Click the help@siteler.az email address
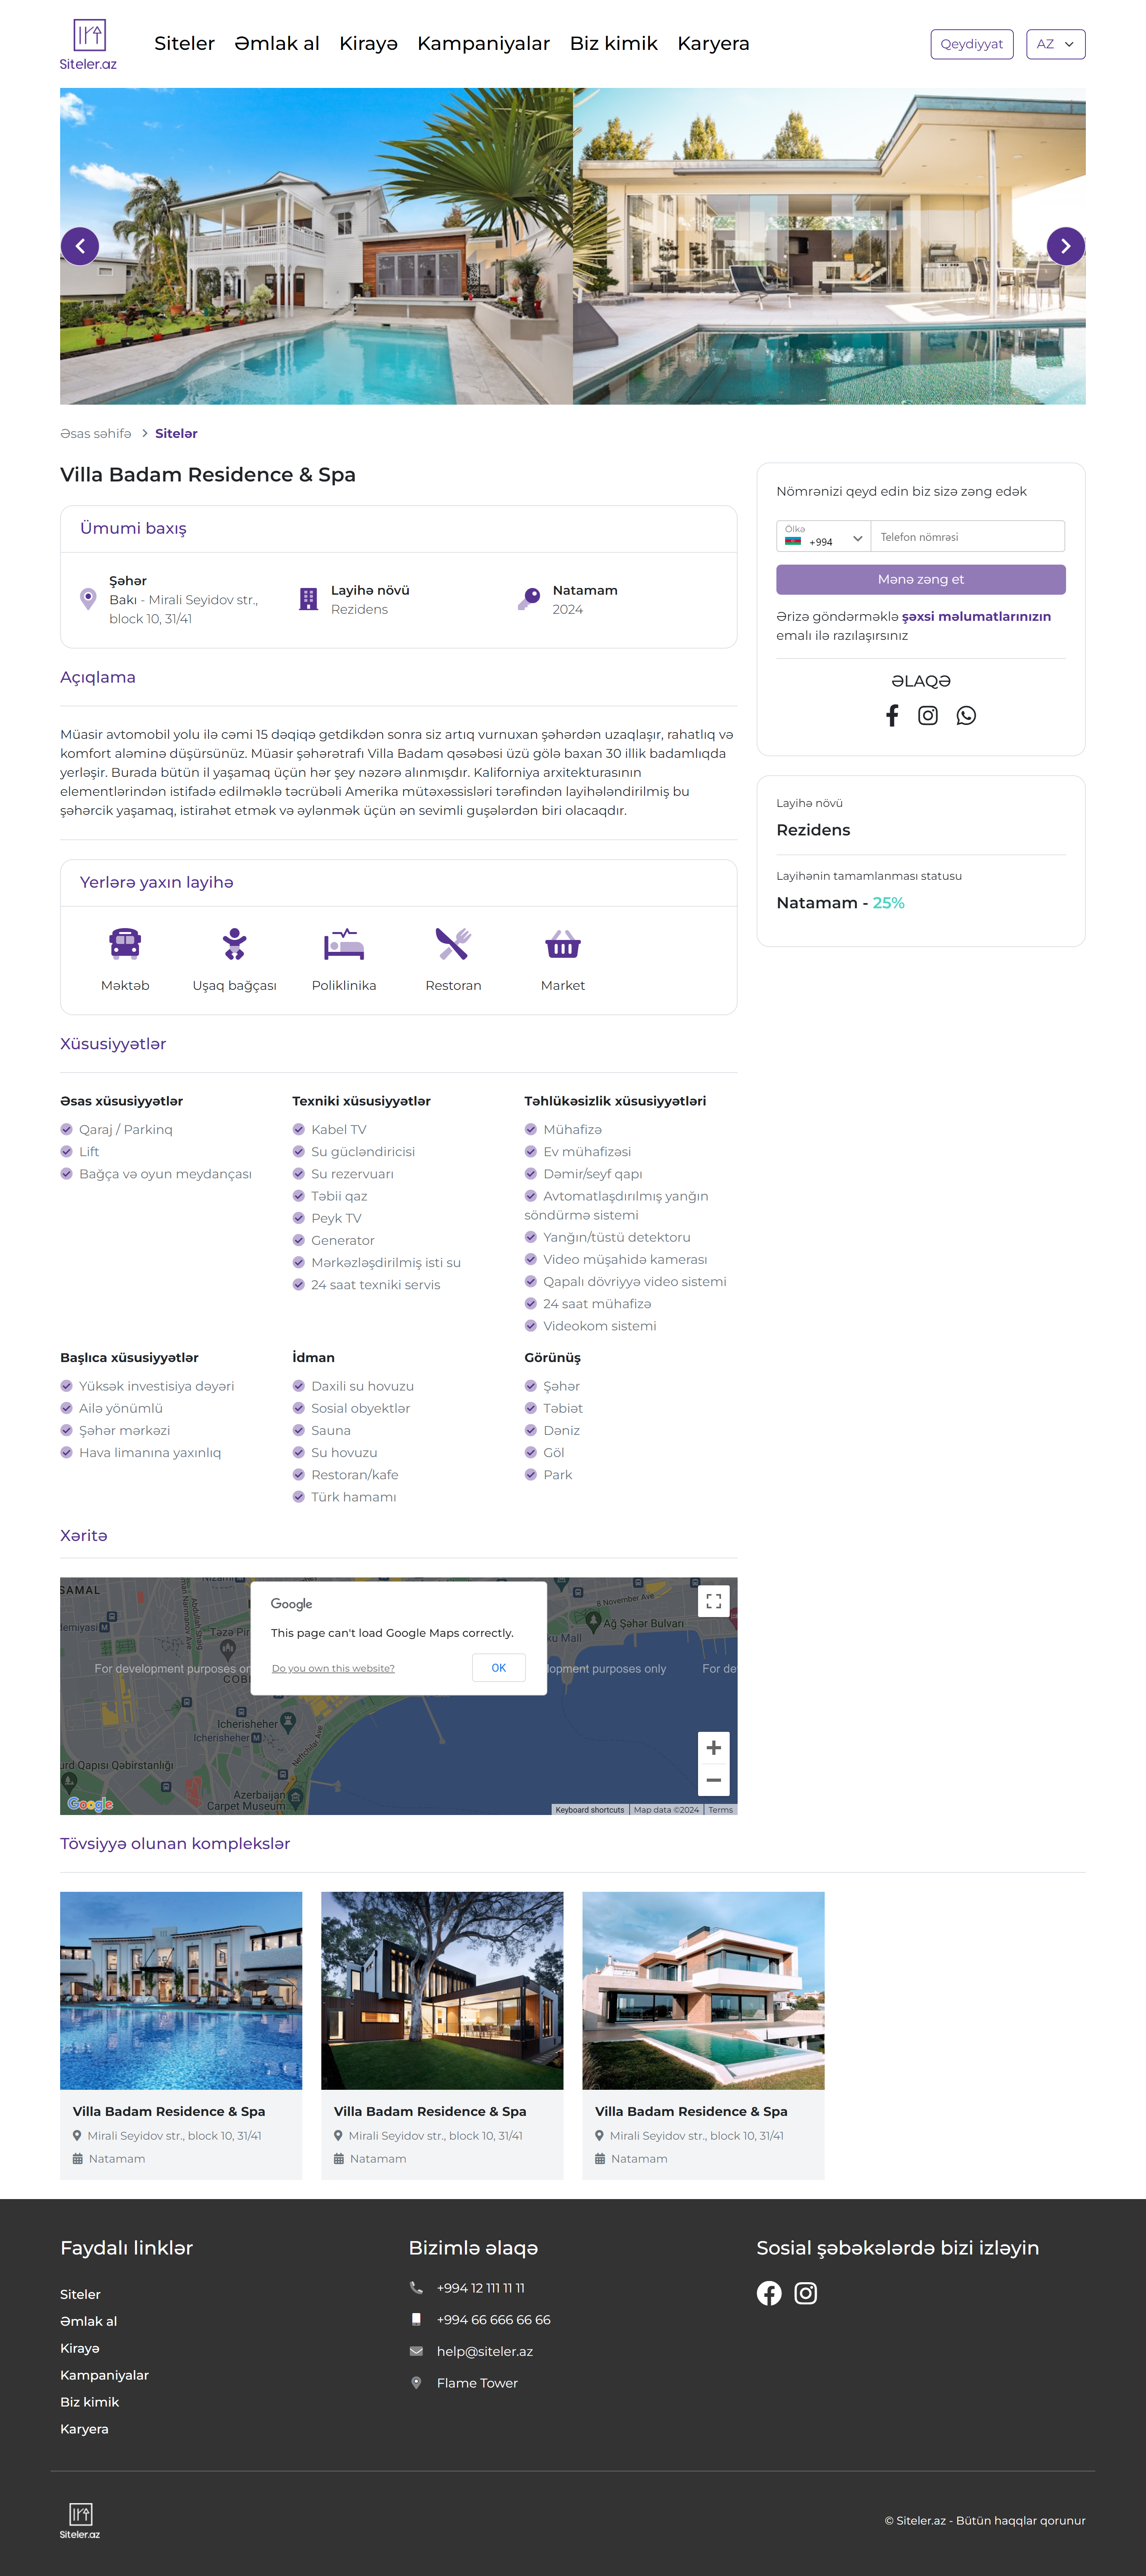 [x=485, y=2351]
